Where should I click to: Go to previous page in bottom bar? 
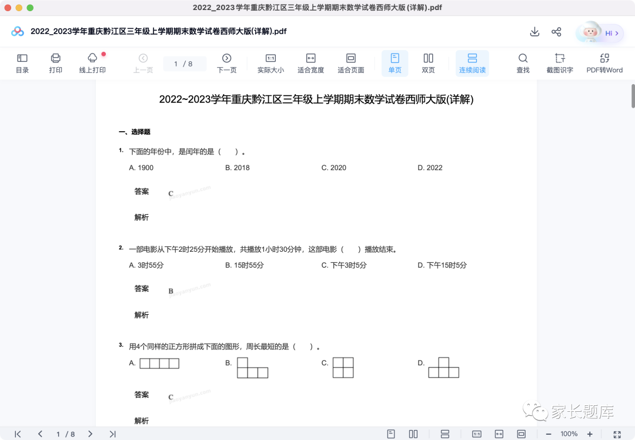click(x=40, y=434)
